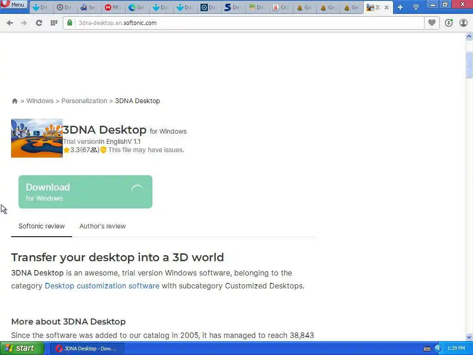Switch to the MEGA 'ME' tab

(113, 7)
